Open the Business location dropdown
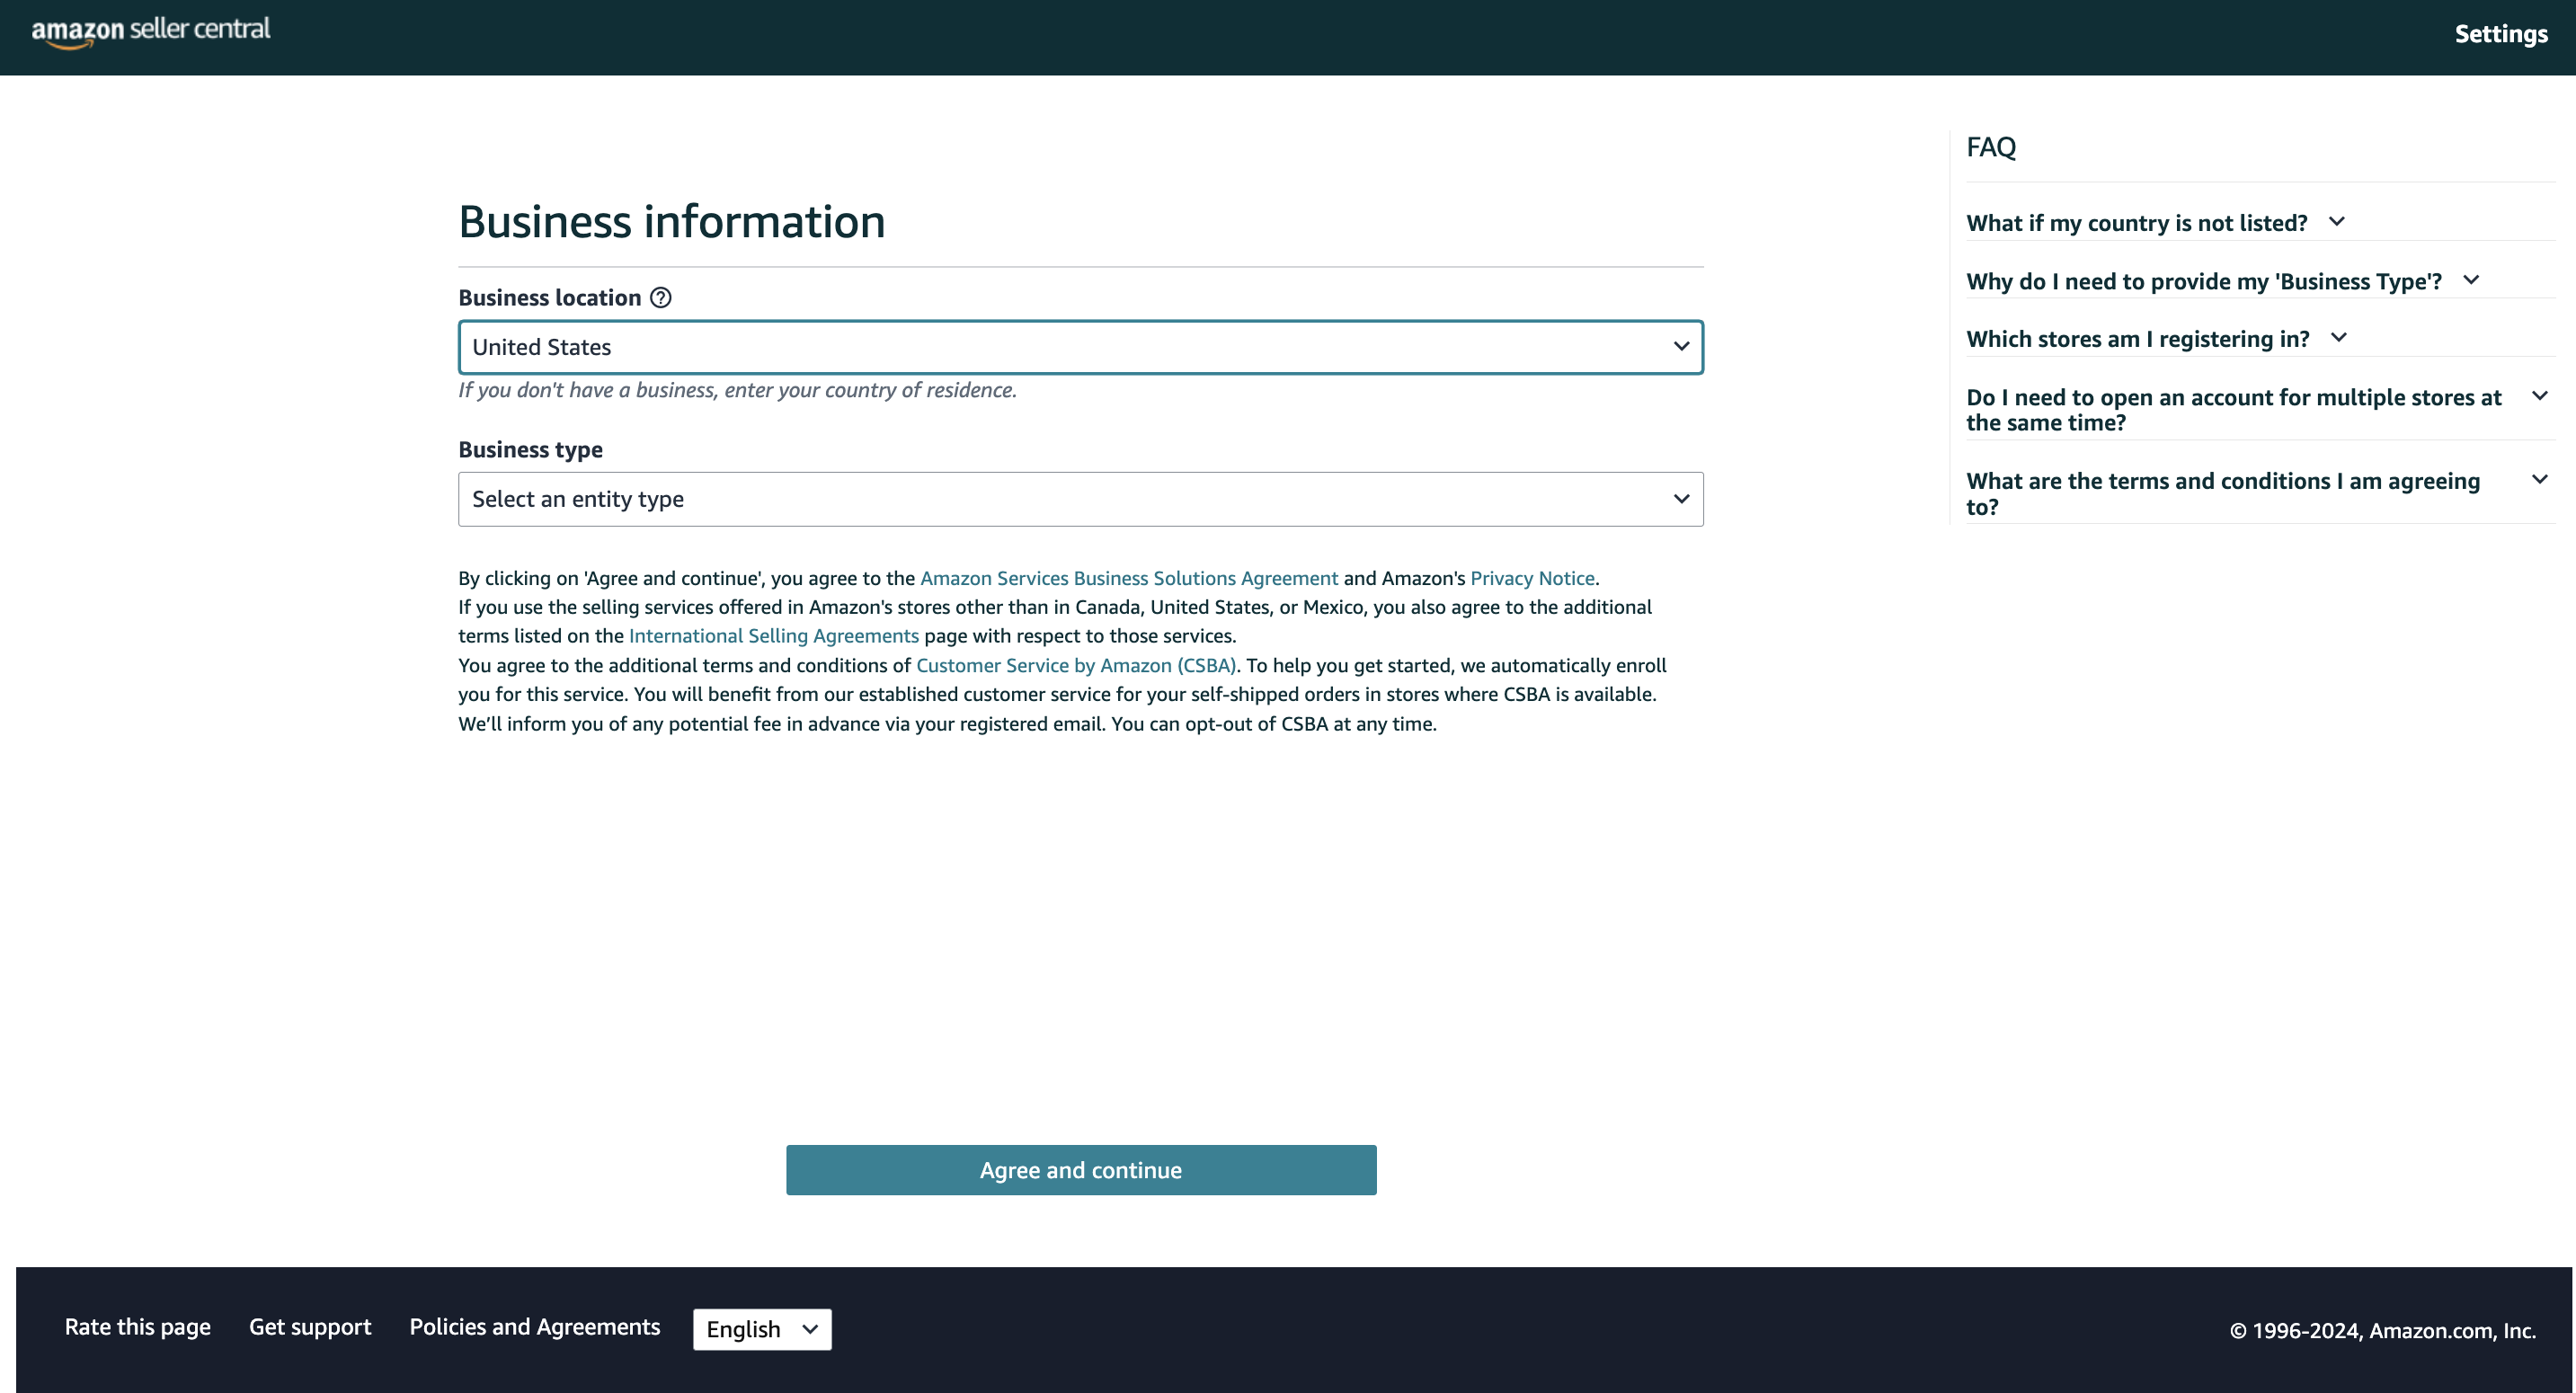2576x1393 pixels. [1080, 347]
